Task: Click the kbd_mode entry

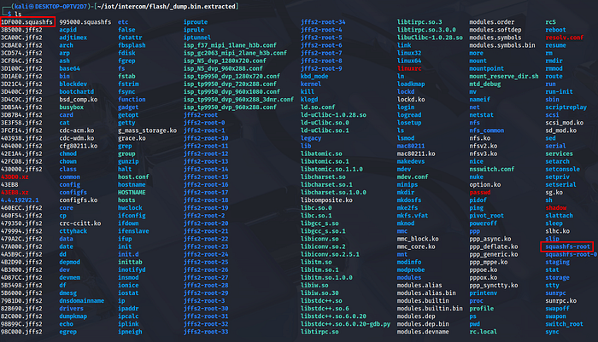Action: click(314, 76)
